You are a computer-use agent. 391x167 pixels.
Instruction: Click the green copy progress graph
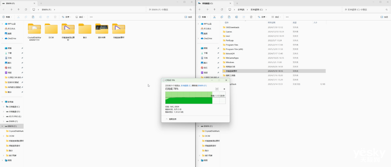pyautogui.click(x=189, y=98)
